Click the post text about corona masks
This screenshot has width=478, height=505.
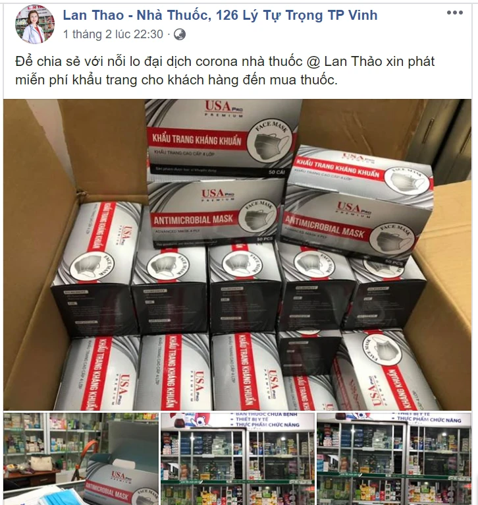click(225, 71)
